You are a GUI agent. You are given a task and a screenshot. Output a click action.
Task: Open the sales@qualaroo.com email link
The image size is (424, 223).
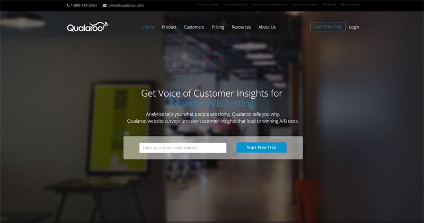126,5
